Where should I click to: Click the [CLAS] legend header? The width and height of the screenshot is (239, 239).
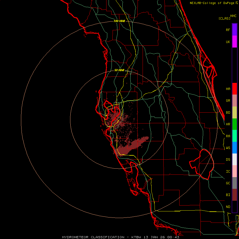[224, 18]
